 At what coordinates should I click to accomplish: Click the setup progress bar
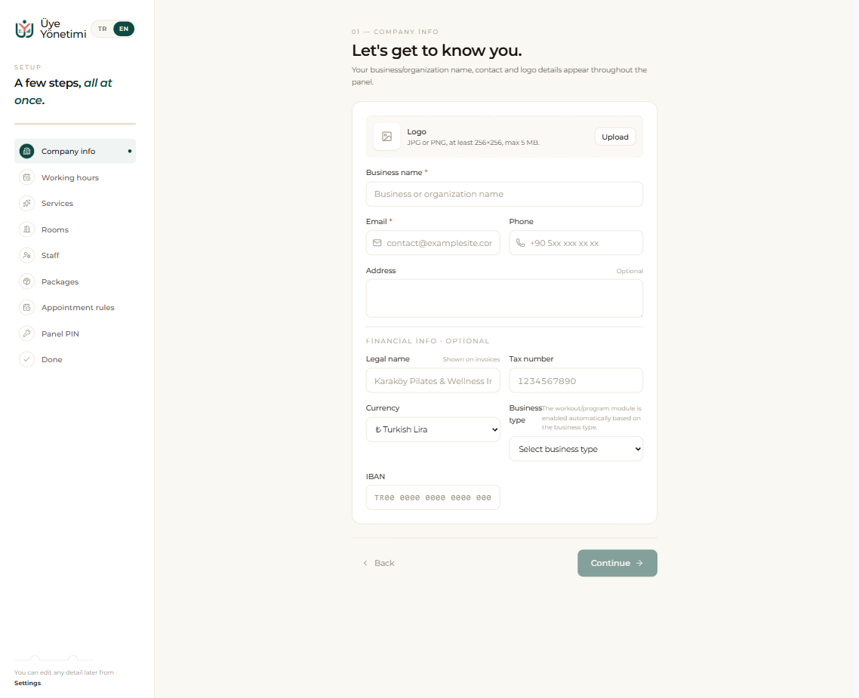tap(75, 124)
